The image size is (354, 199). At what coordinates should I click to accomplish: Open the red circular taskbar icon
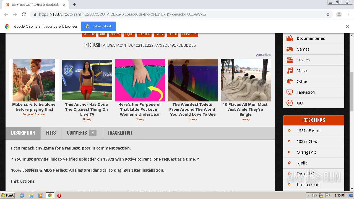click(x=59, y=195)
